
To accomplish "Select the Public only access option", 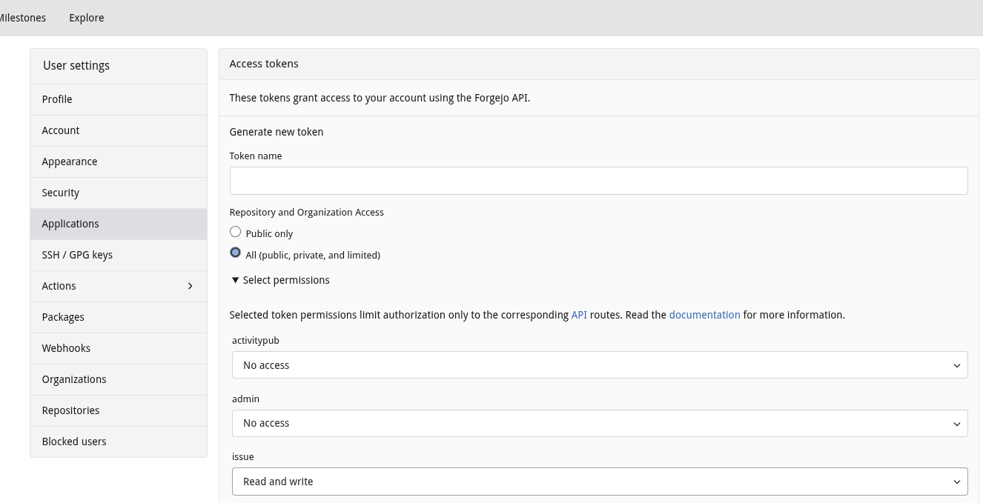I will [x=235, y=231].
